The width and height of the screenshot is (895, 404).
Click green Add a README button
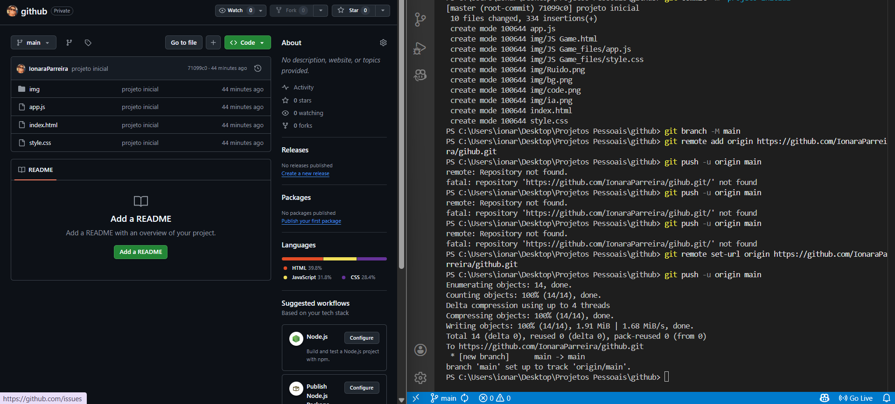coord(141,252)
